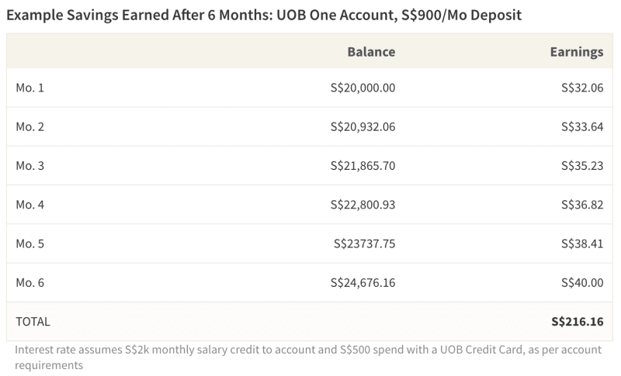621x376 pixels.
Task: Select the Mo. 6 row label
Action: pyautogui.click(x=29, y=283)
